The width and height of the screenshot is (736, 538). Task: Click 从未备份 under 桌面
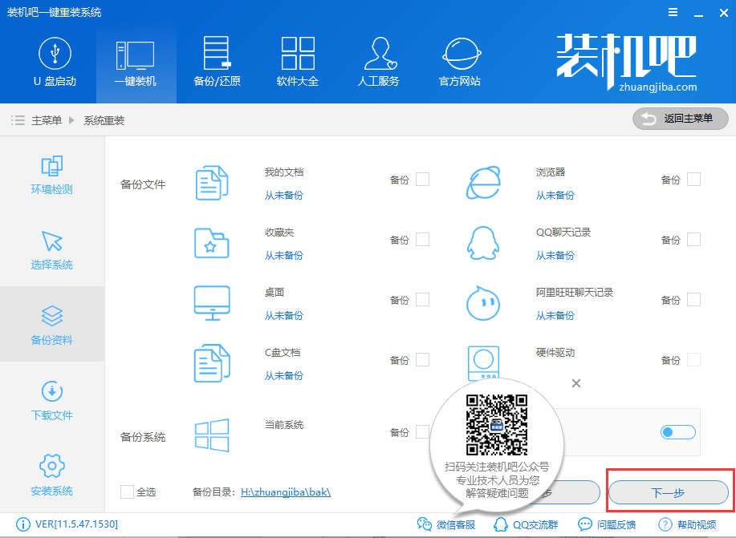[284, 315]
